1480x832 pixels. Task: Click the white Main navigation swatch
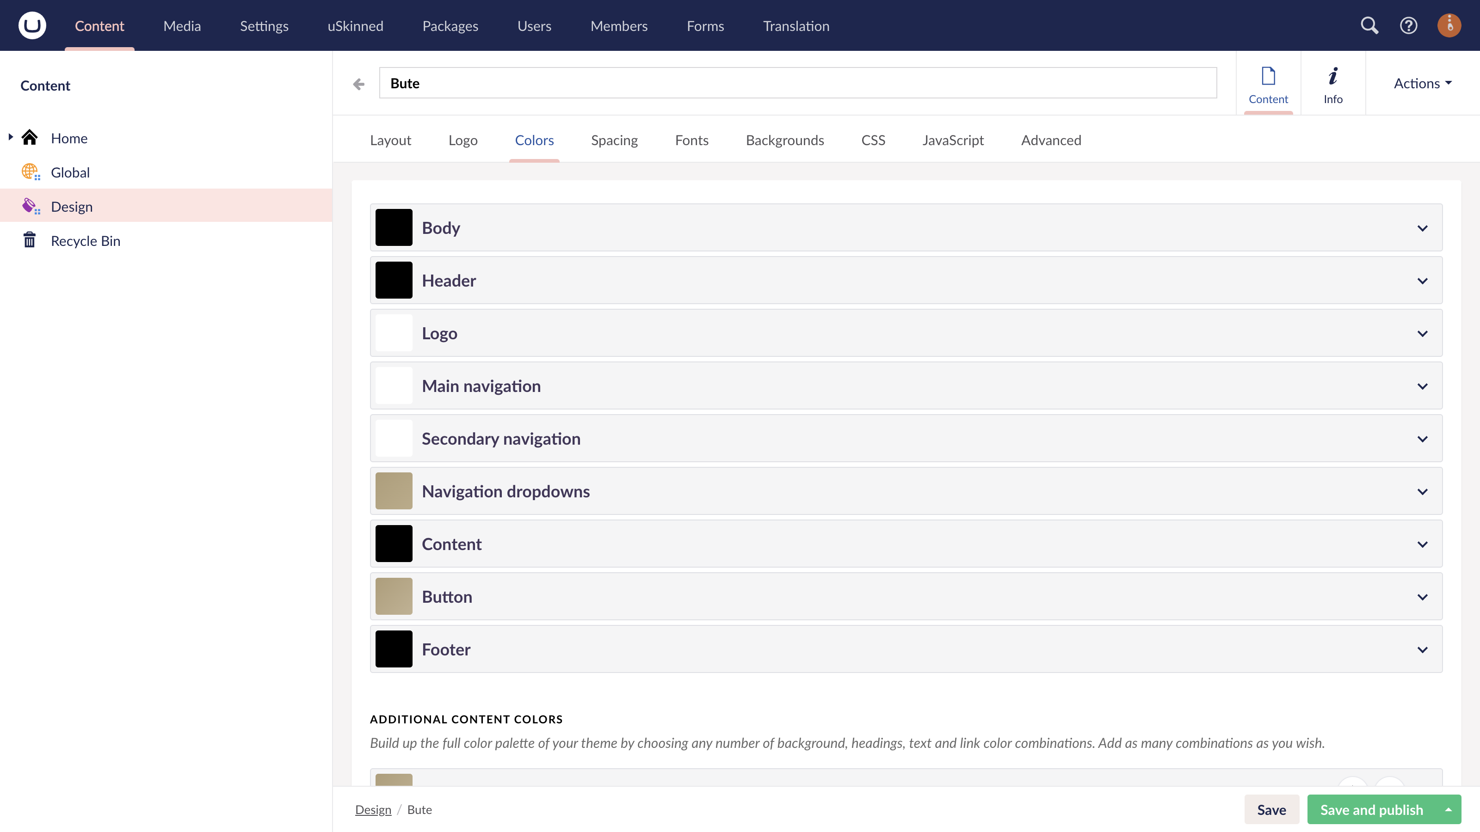coord(394,386)
